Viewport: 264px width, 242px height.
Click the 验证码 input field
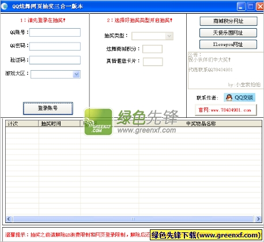click(55, 60)
